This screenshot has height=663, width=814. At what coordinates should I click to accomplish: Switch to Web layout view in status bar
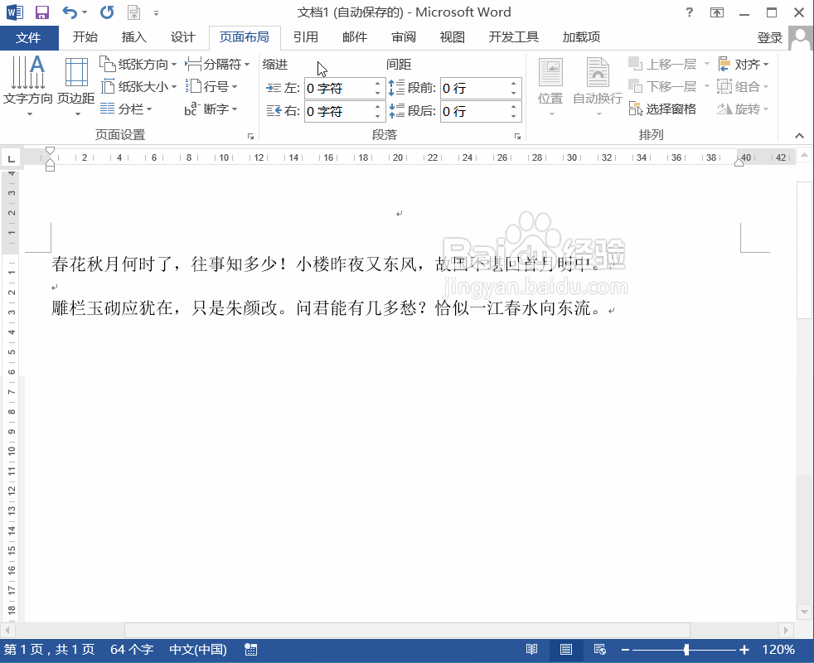pos(600,650)
